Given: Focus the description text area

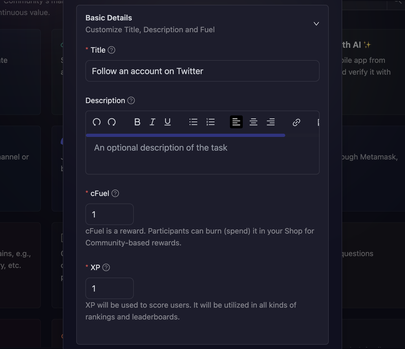Looking at the screenshot, I should (x=202, y=156).
